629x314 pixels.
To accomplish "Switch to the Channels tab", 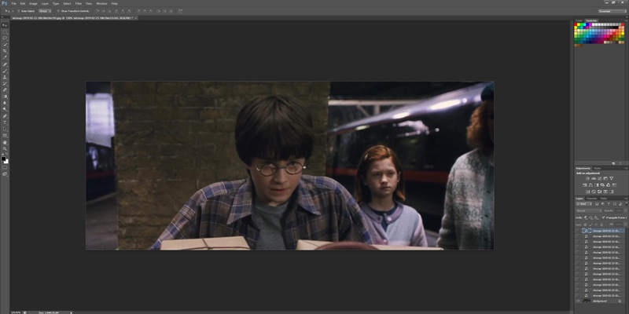I will click(x=592, y=199).
